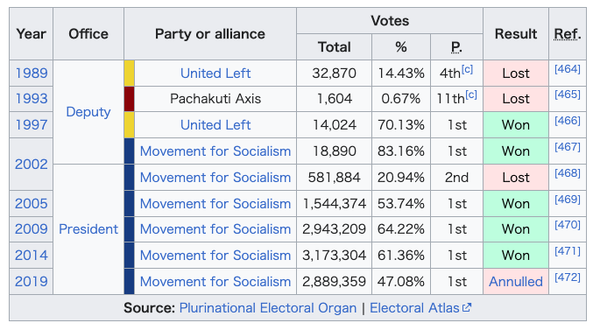This screenshot has width=593, height=330.
Task: Open reference [472]
Action: (x=568, y=277)
